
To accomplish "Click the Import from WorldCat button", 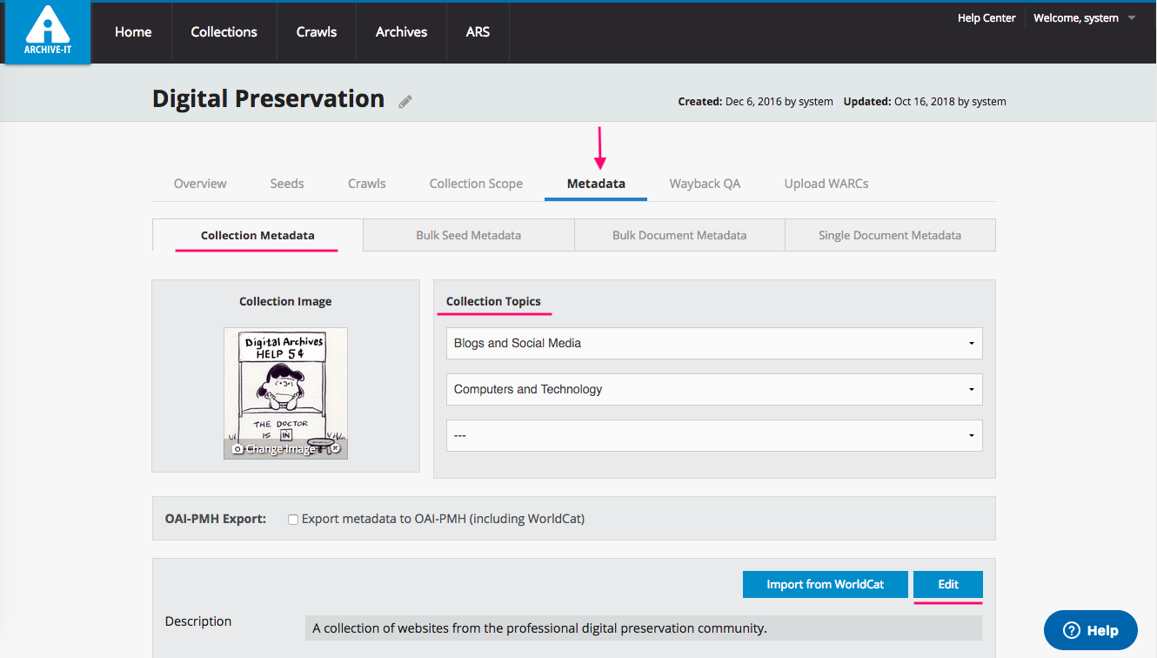I will pos(825,584).
